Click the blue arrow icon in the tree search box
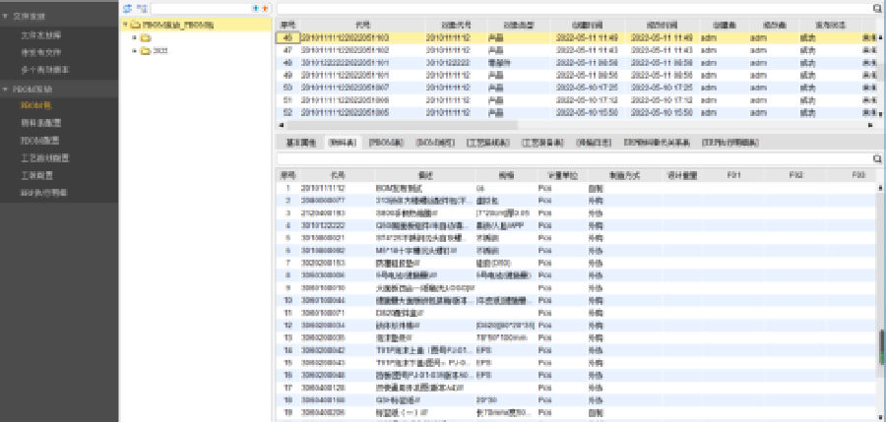This screenshot has height=422, width=886. [x=255, y=9]
